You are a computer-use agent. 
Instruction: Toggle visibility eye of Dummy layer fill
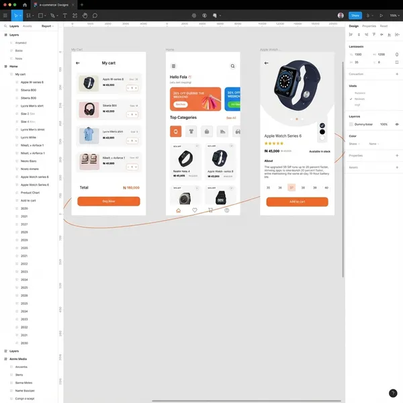coord(397,124)
